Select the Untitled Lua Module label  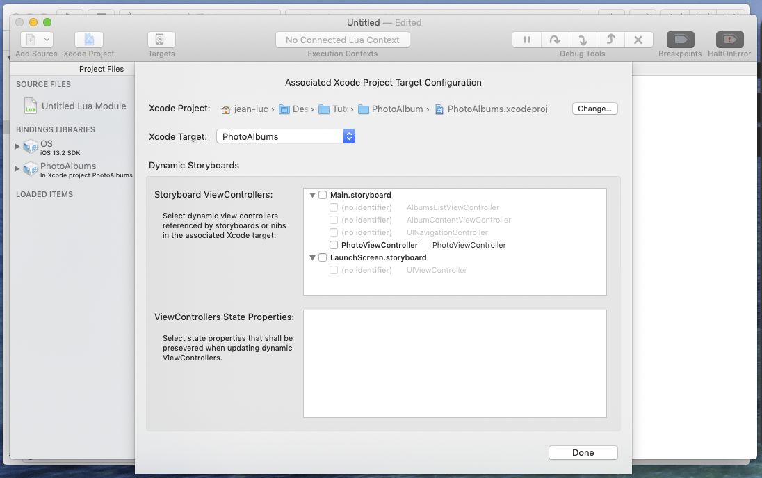tap(83, 106)
